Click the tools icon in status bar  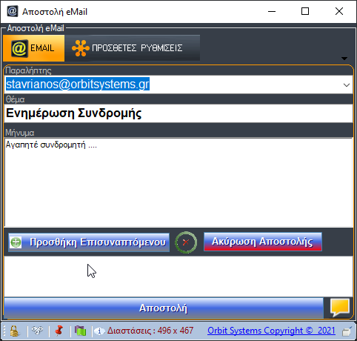[x=38, y=331]
